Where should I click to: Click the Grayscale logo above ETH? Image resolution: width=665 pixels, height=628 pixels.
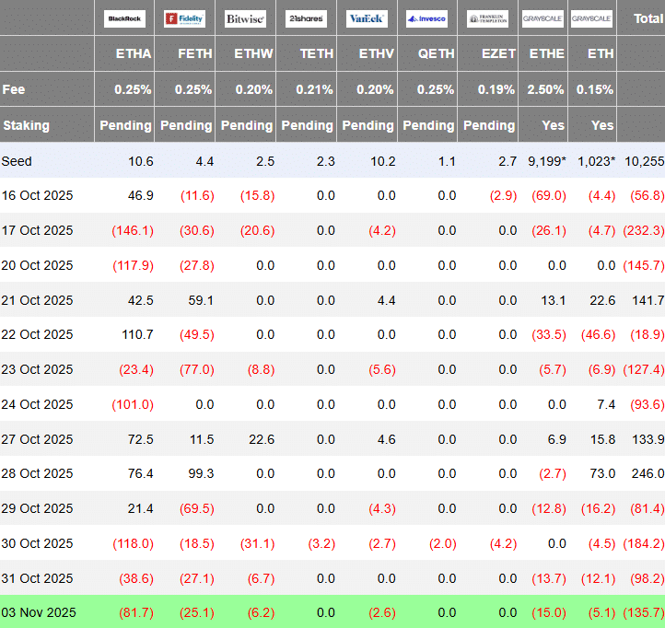point(591,18)
